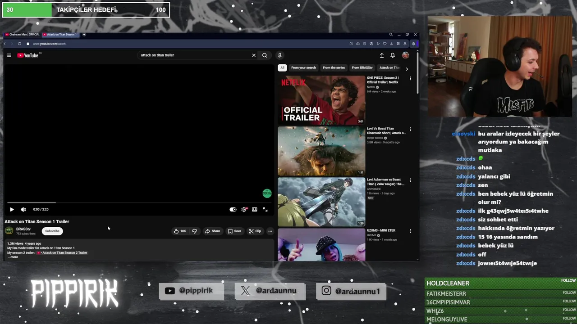577x324 pixels.
Task: Open the Levi Ackerman vs Beast Titan thumbnail
Action: [x=321, y=202]
